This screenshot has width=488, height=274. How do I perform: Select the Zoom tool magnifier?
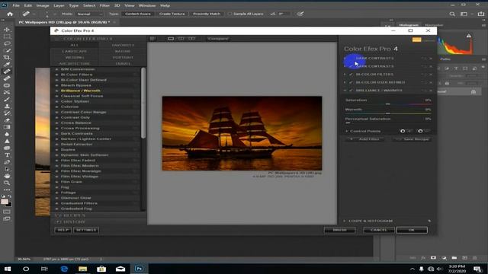[x=7, y=183]
